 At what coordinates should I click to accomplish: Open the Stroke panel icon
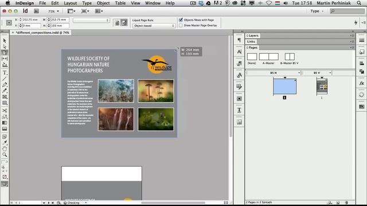pyautogui.click(x=362, y=40)
